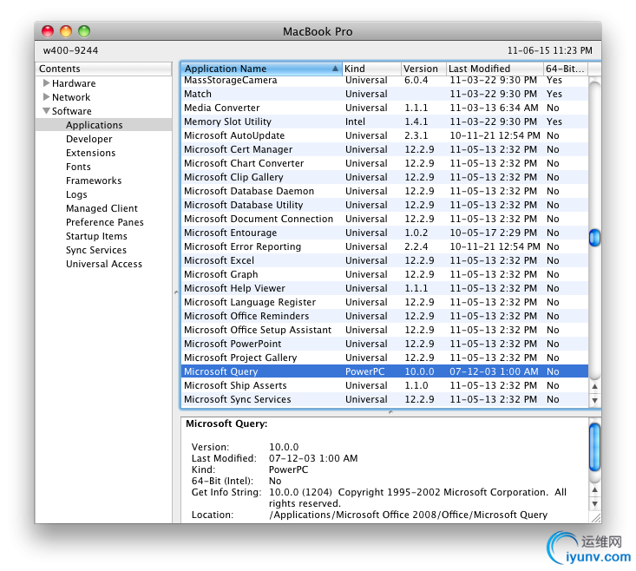Image resolution: width=636 pixels, height=571 pixels.
Task: Select the Match application row
Action: pos(384,94)
